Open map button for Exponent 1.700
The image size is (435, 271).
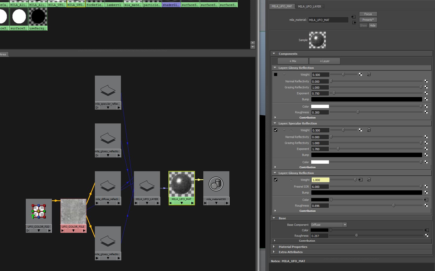pyautogui.click(x=426, y=149)
